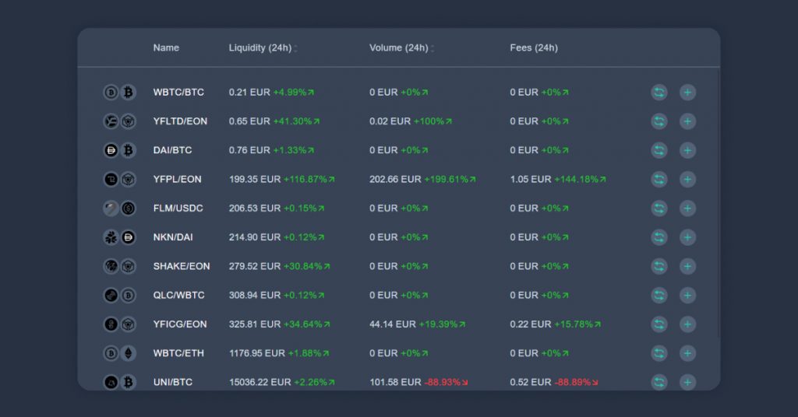Click plus icon on NKN/DAI row

(687, 237)
